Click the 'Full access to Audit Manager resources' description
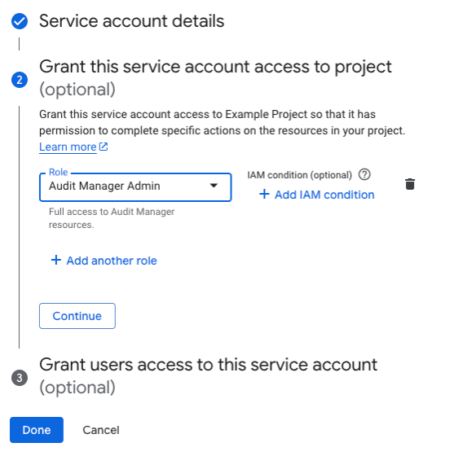Image resolution: width=476 pixels, height=456 pixels. tap(112, 218)
